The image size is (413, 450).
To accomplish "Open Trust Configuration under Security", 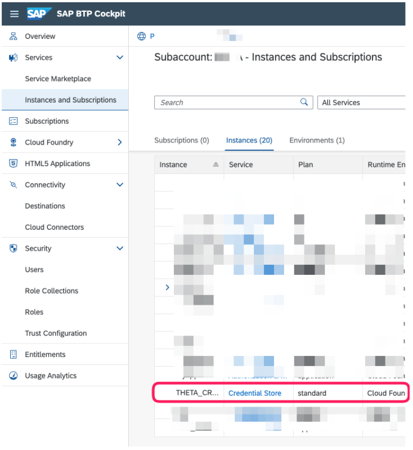I will pyautogui.click(x=65, y=333).
